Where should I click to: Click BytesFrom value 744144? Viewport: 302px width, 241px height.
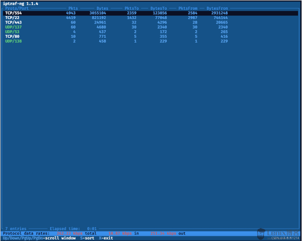221,18
